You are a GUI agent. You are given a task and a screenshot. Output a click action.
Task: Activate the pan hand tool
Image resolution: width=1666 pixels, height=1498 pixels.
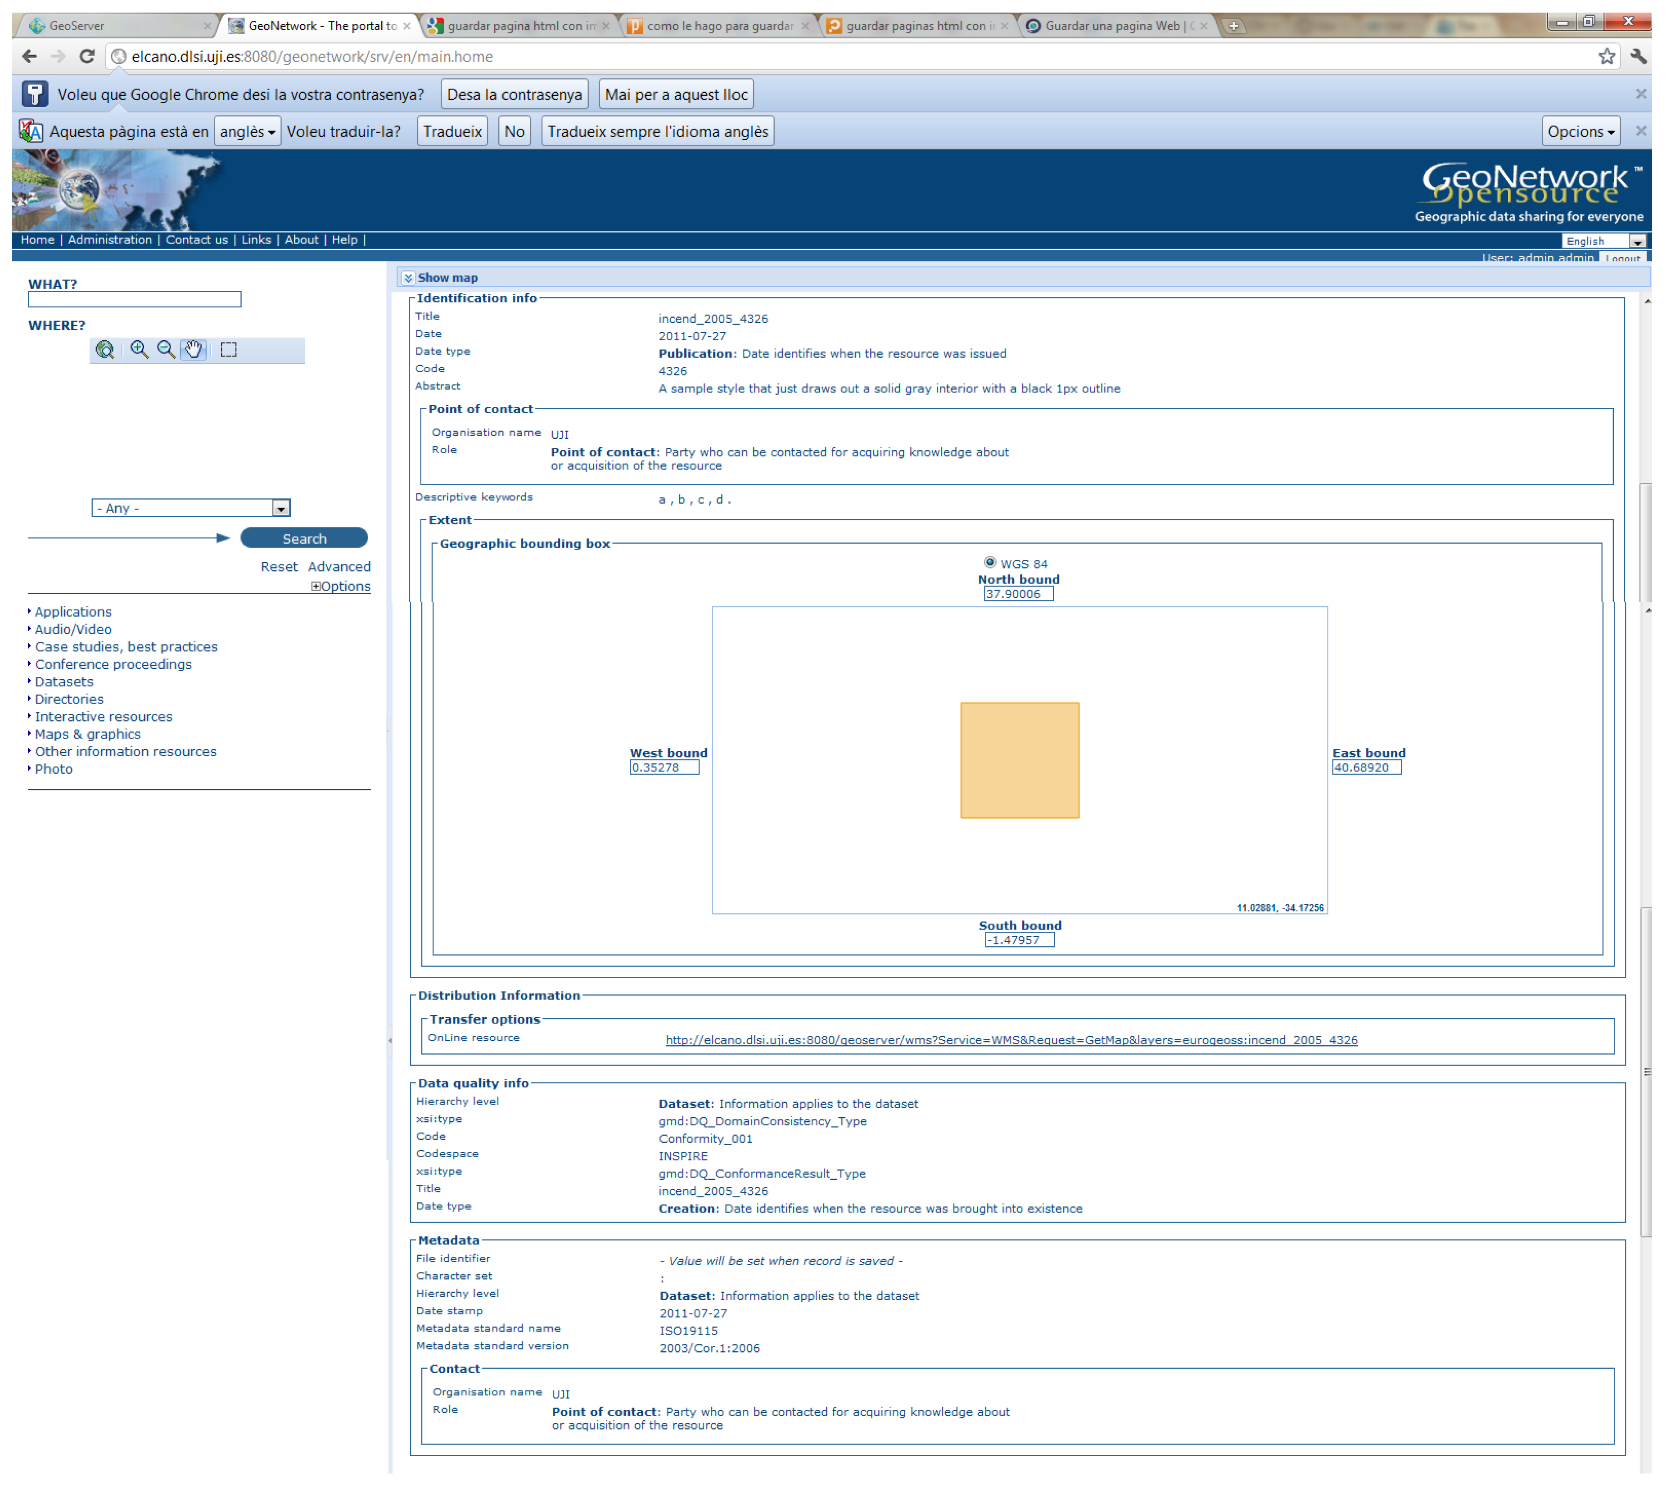194,350
